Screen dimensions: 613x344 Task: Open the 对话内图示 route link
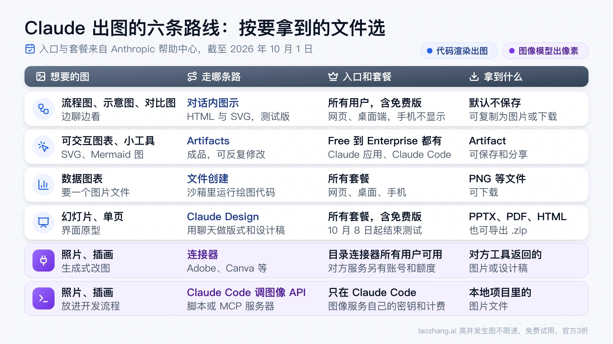[x=213, y=103]
